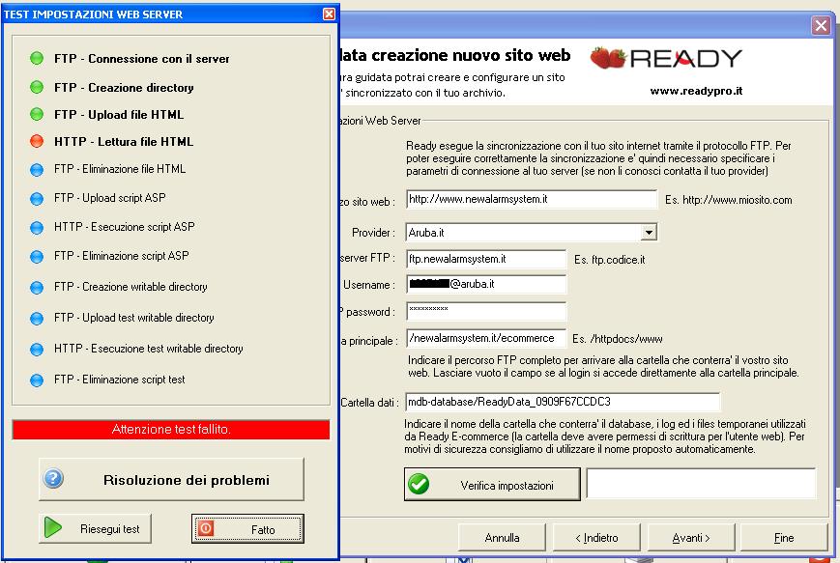Screen dimensions: 840x563
Task: Click blue status dot for HTTP Esecuzione script ASP
Action: [37, 228]
